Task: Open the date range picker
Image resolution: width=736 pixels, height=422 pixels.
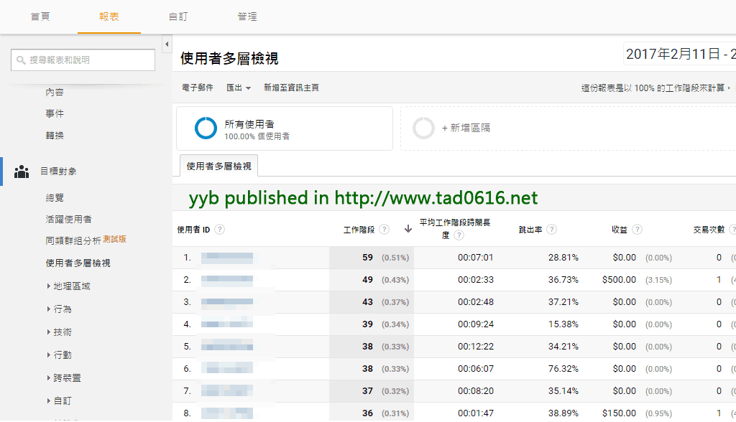Action: pos(678,55)
